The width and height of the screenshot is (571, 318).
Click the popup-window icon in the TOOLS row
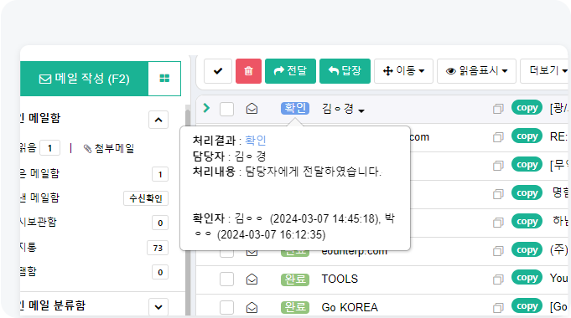click(498, 280)
